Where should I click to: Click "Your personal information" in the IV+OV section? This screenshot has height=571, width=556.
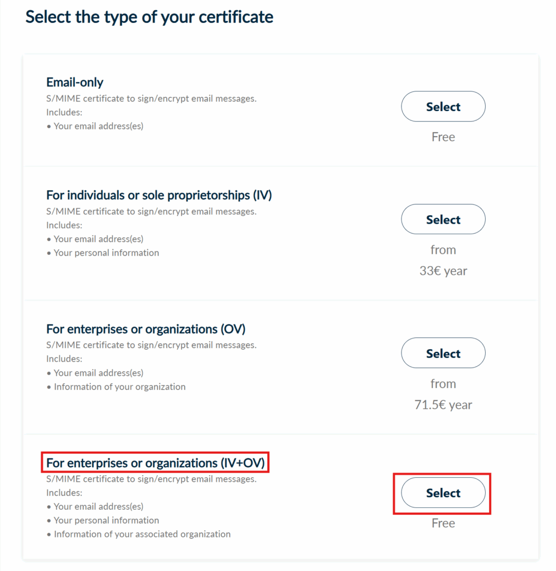(106, 520)
